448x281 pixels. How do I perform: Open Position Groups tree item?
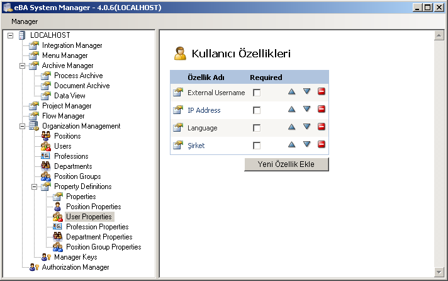(x=77, y=176)
